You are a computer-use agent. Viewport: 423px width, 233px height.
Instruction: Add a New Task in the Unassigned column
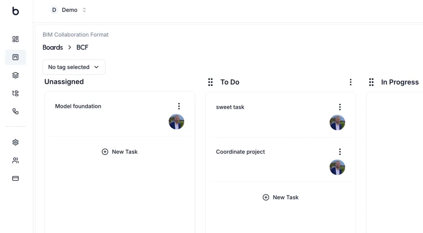(119, 152)
